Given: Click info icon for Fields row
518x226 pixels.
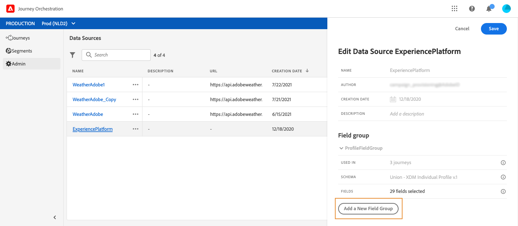Looking at the screenshot, I should (x=503, y=191).
